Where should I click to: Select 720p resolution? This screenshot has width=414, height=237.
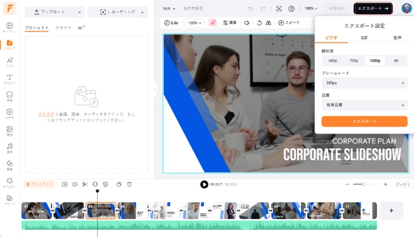(354, 61)
